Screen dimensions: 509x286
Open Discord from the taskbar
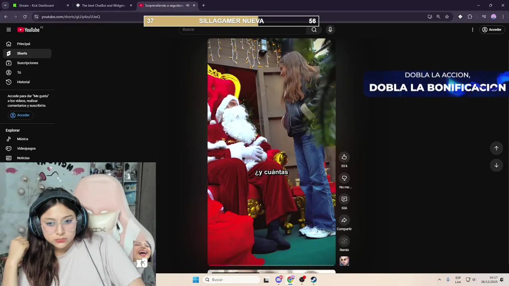pos(279,280)
